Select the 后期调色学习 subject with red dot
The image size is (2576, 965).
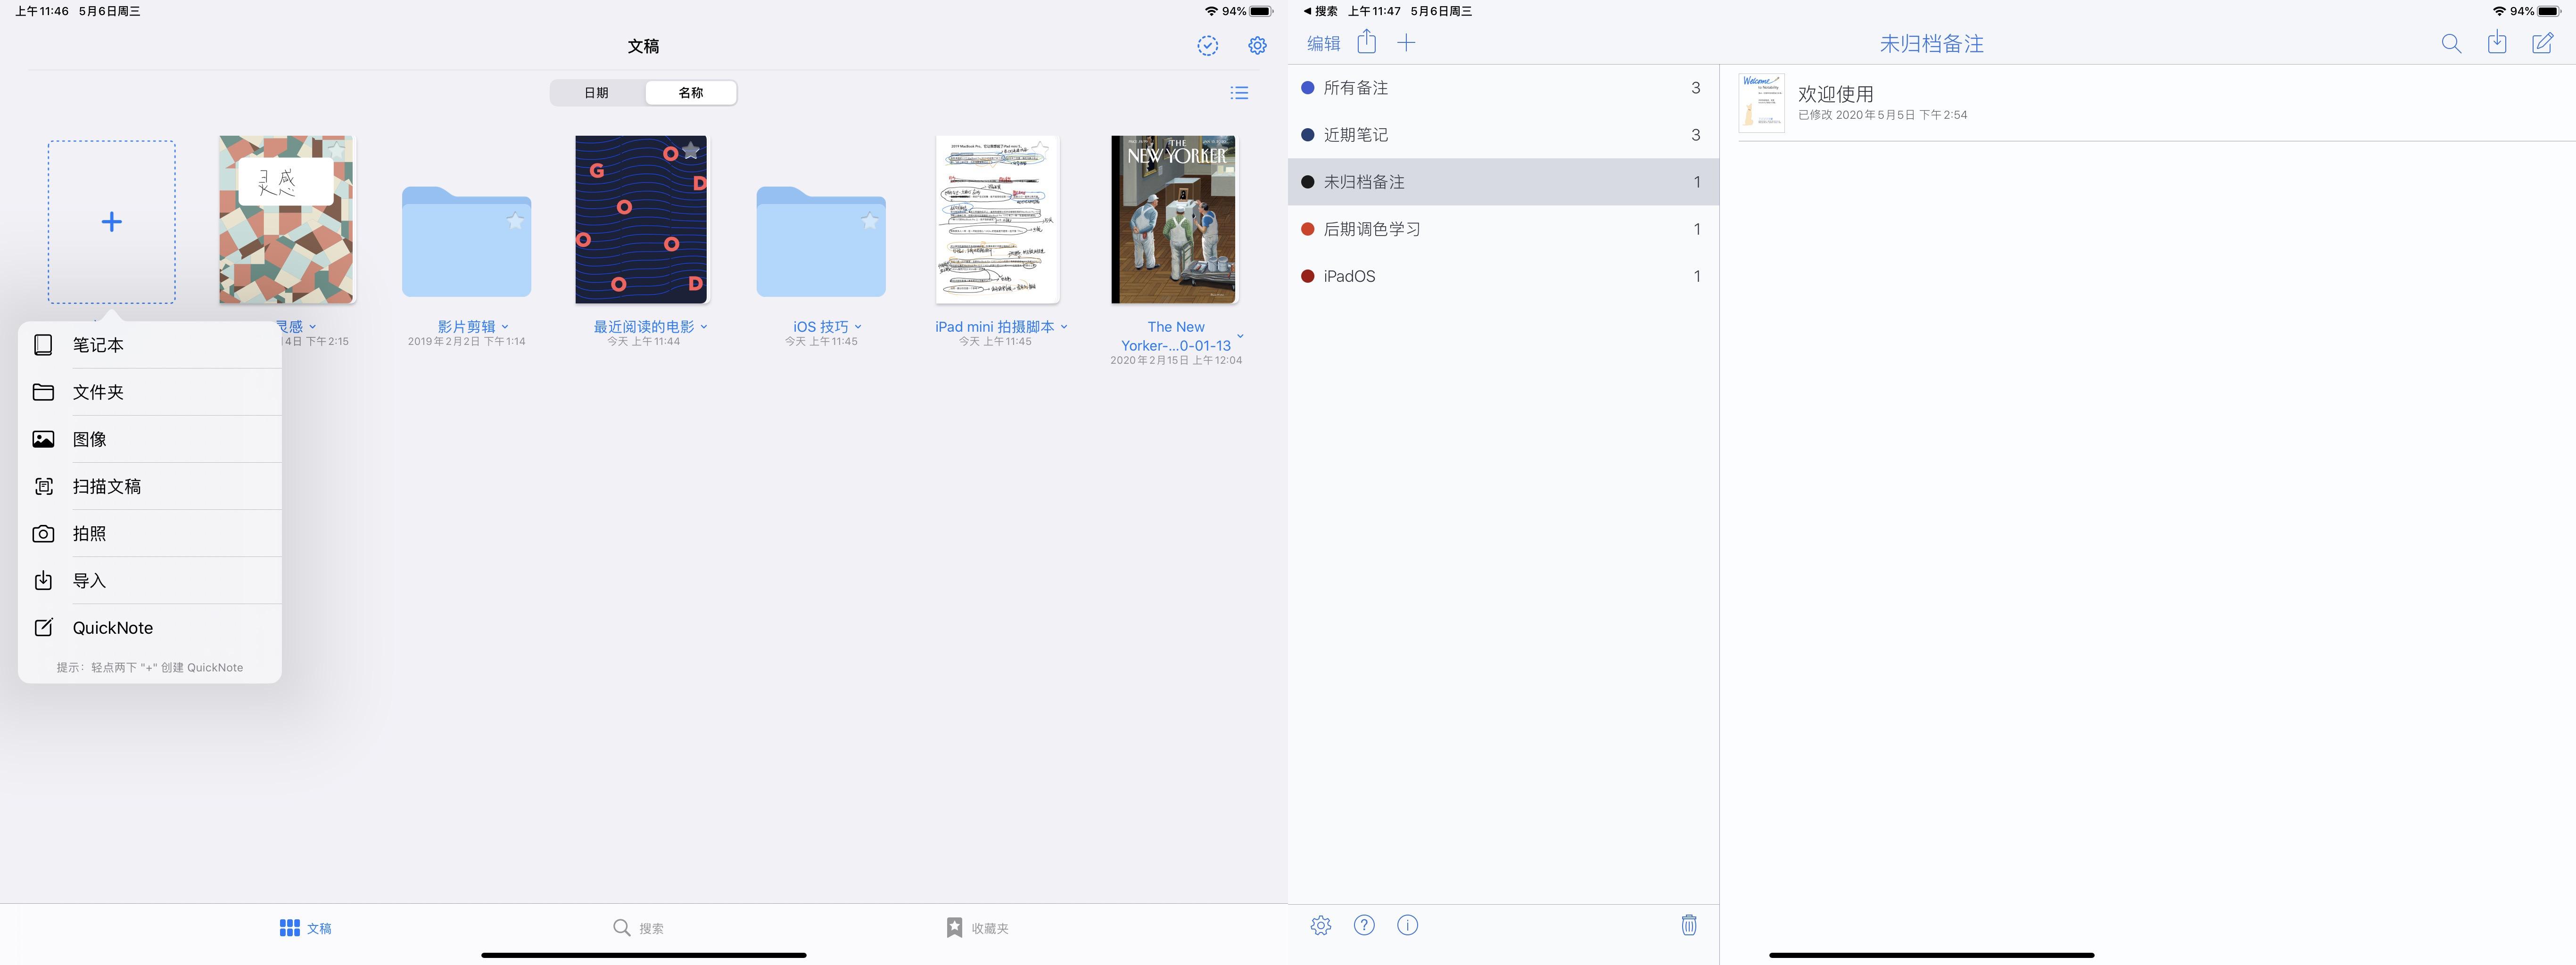tap(1371, 229)
